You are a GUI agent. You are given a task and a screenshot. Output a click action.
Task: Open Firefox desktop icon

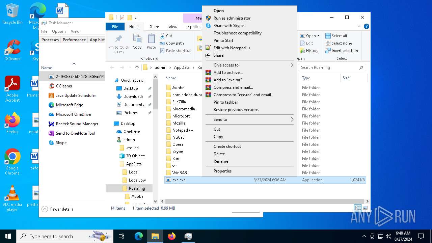[12, 123]
